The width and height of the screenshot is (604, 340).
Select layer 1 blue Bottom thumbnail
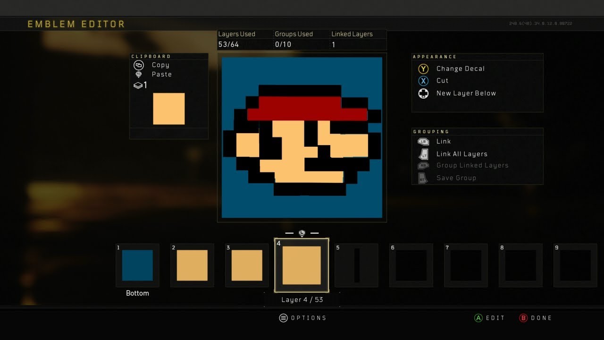tap(137, 265)
